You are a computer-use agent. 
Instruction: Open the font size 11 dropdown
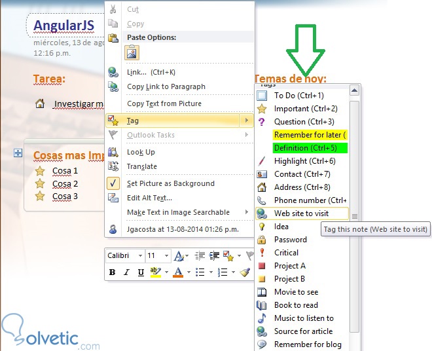click(166, 256)
